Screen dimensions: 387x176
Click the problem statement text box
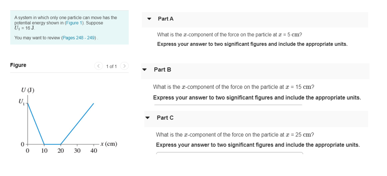click(x=69, y=27)
